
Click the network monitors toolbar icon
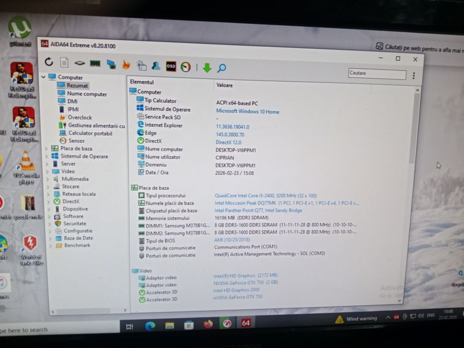point(111,64)
